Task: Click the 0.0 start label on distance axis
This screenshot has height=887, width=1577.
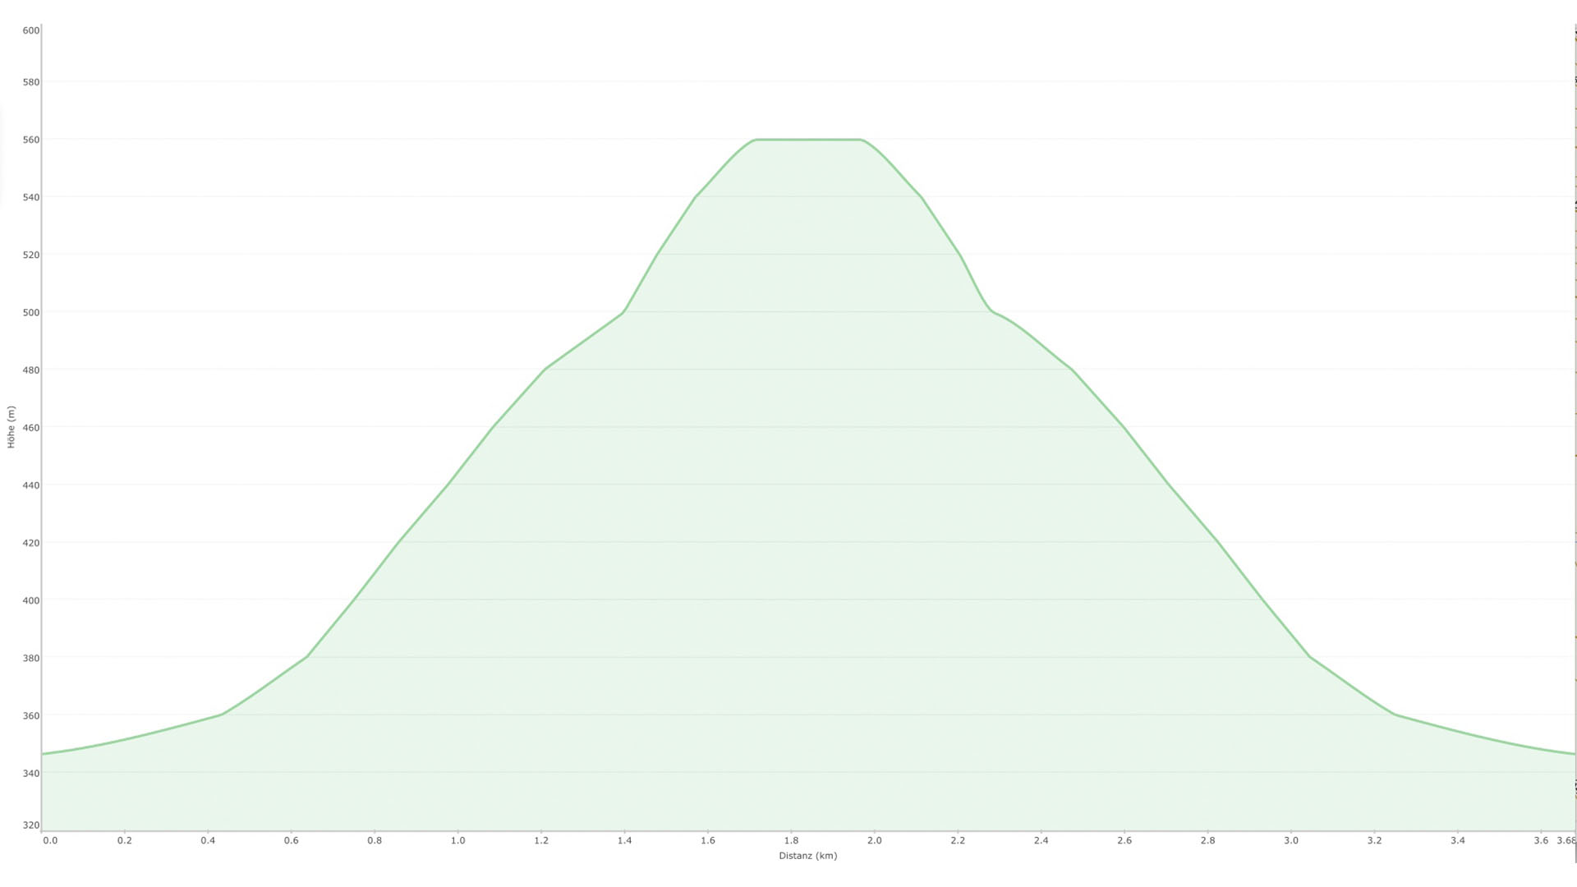Action: click(50, 840)
